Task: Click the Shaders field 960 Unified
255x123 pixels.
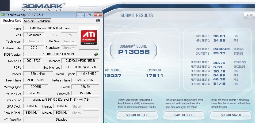Action: 38,74
